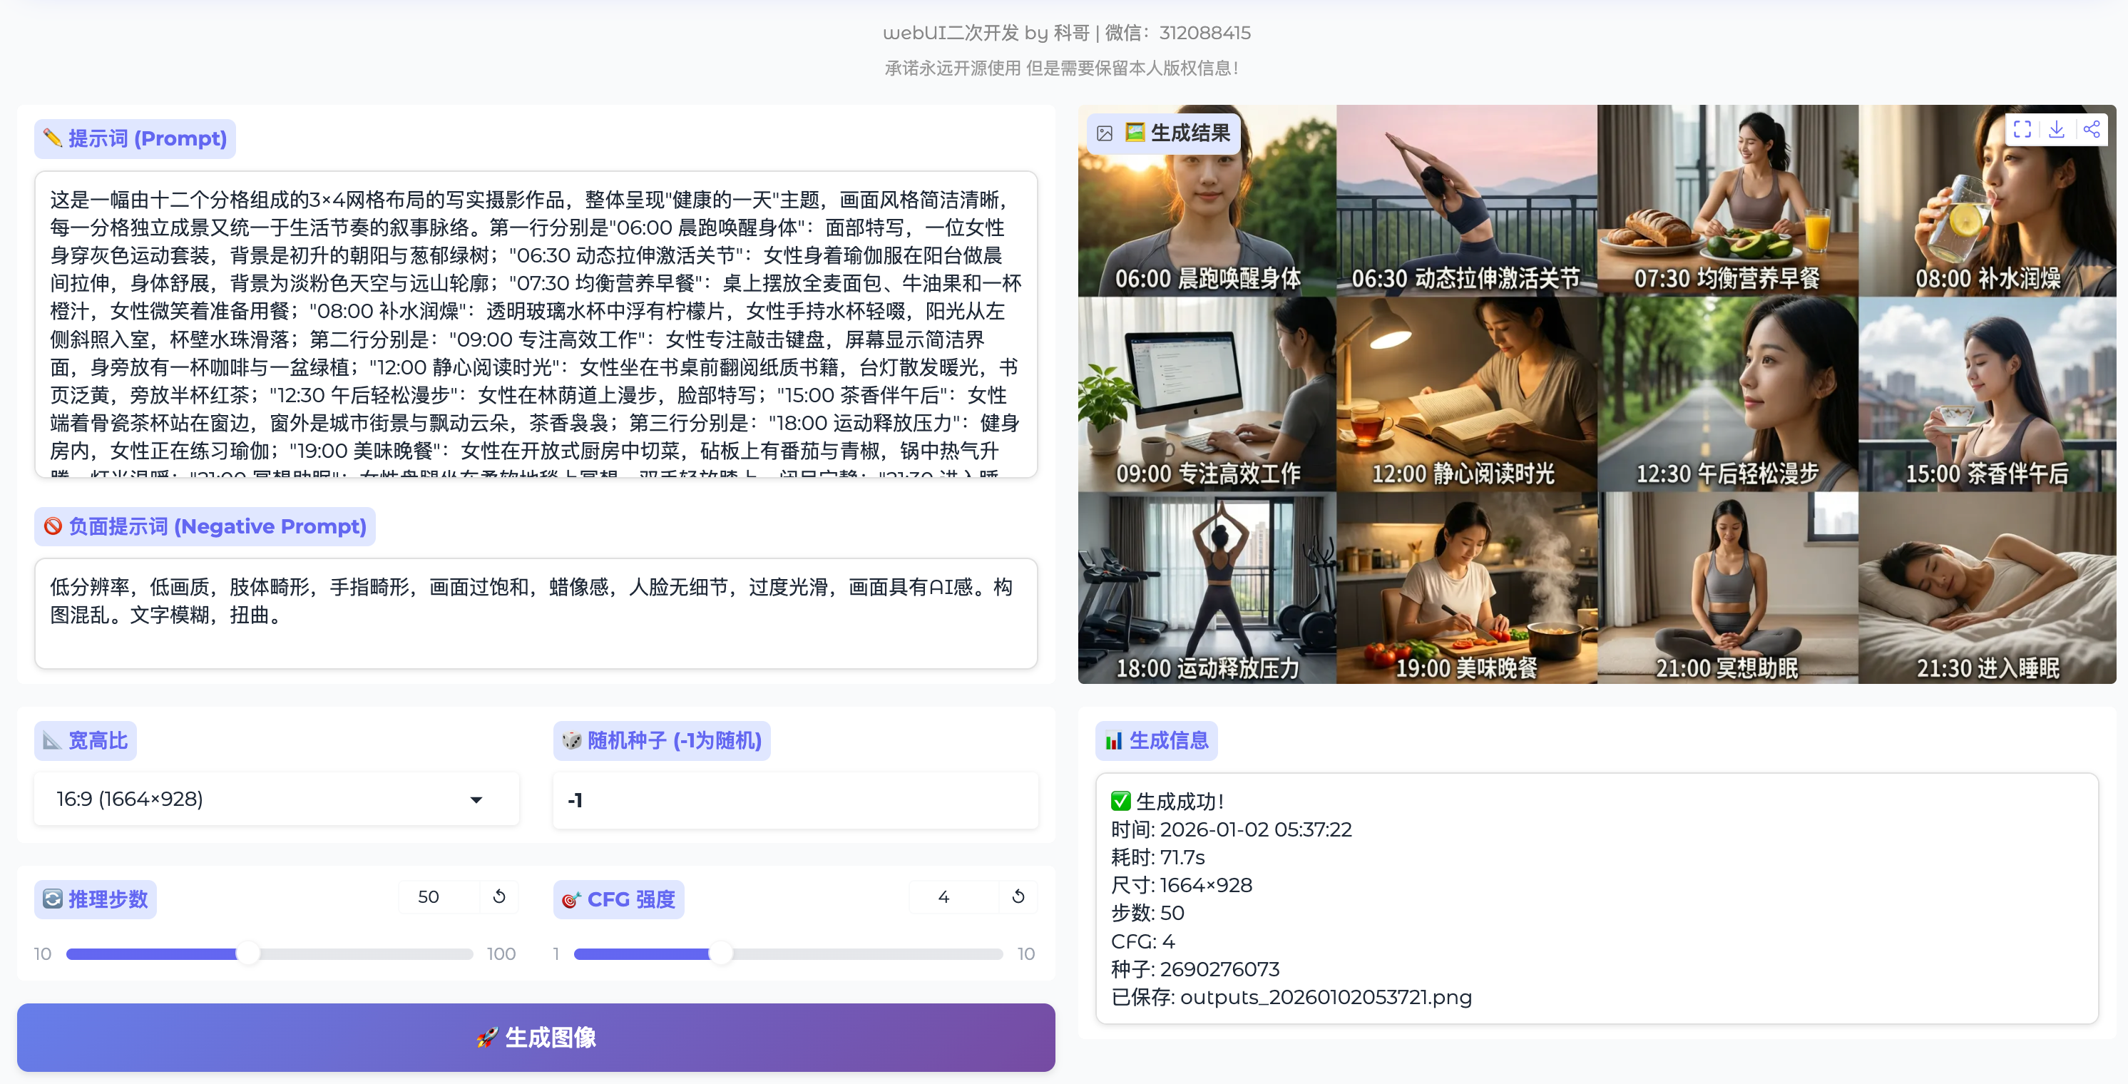
Task: Download the generated result image
Action: pos(2057,130)
